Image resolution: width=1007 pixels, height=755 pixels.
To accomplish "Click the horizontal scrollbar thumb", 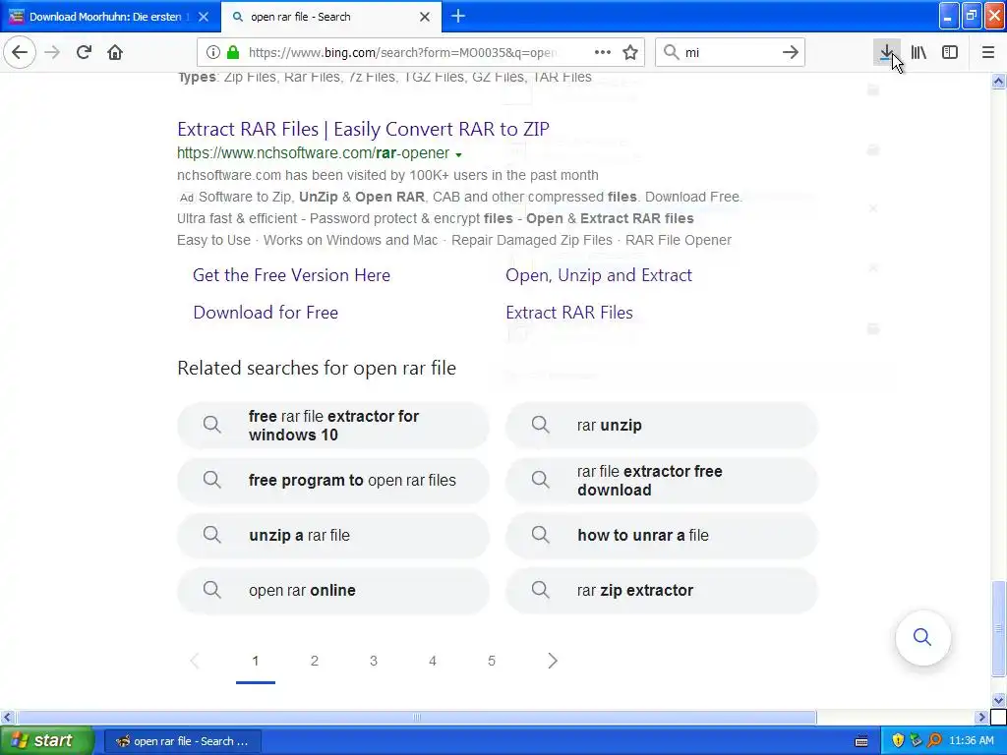I will (417, 717).
